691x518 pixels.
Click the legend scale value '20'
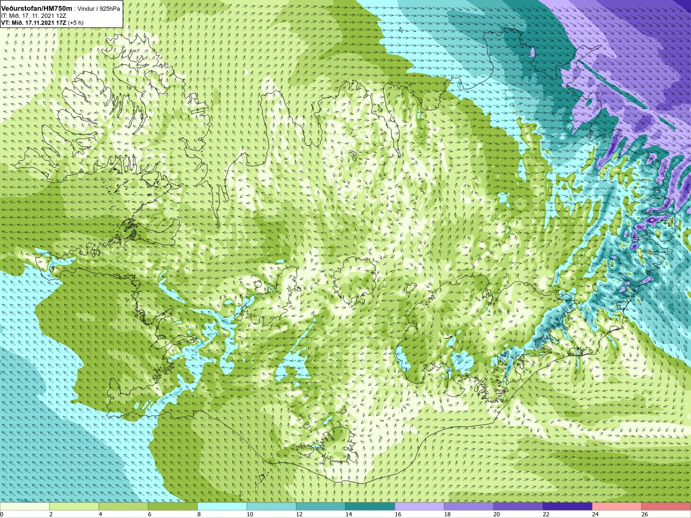497,514
